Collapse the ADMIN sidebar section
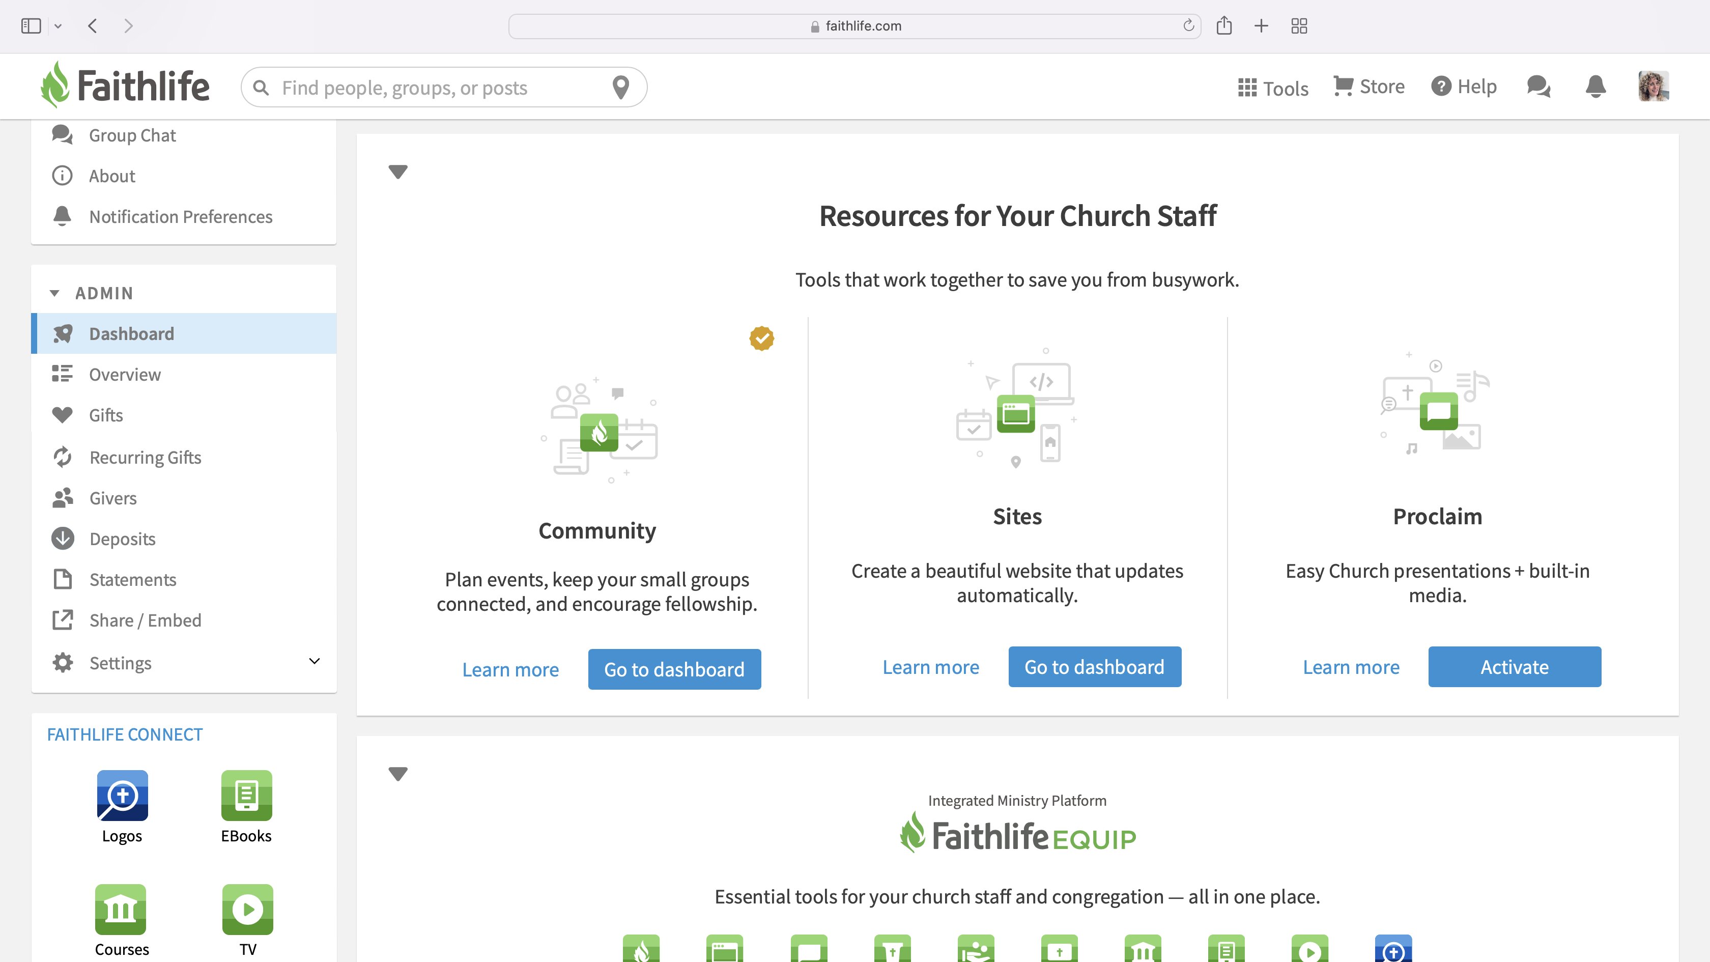Screen dimensions: 1710x962 point(54,293)
